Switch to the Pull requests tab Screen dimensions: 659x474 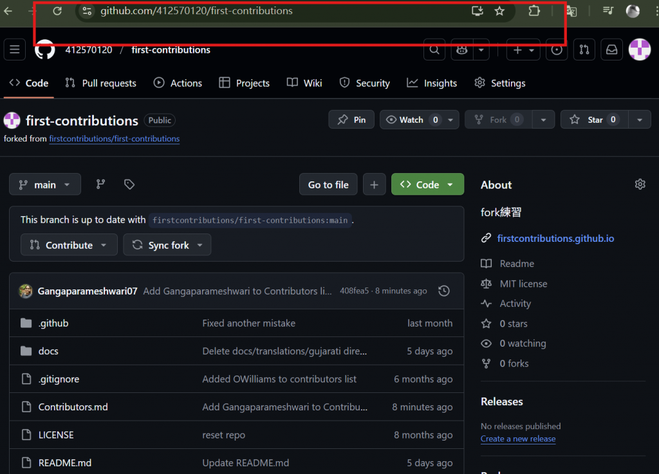click(x=101, y=83)
